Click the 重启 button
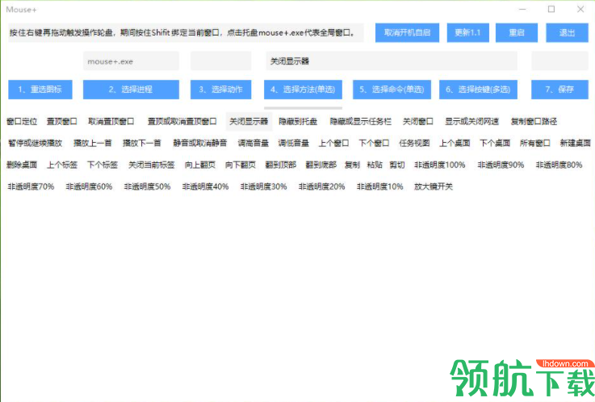Image resolution: width=595 pixels, height=402 pixels. (517, 32)
